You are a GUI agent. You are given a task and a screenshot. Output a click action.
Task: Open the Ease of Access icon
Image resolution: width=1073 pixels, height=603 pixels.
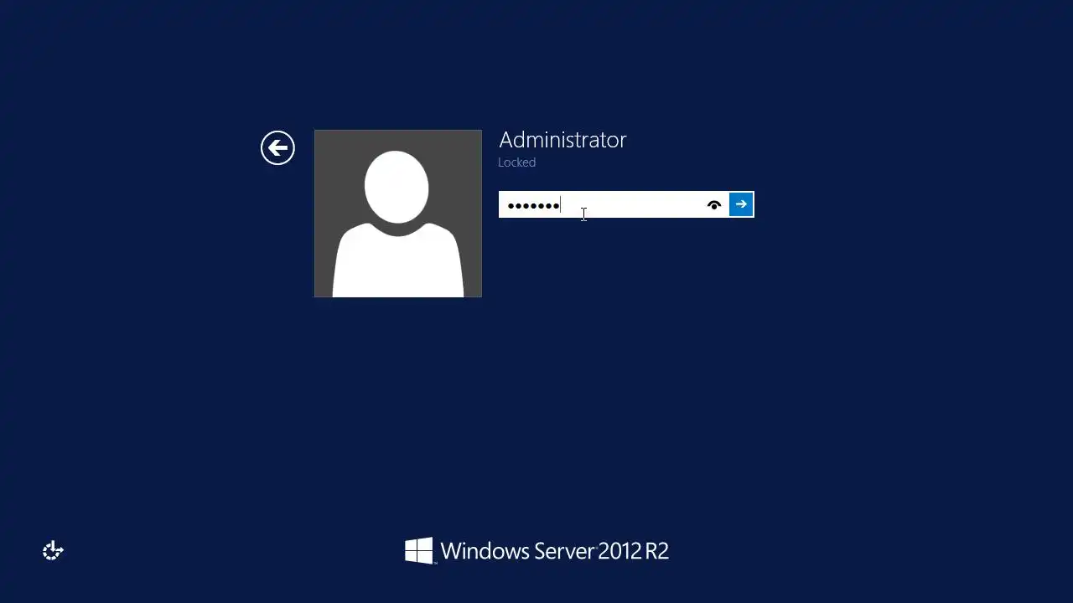(53, 550)
